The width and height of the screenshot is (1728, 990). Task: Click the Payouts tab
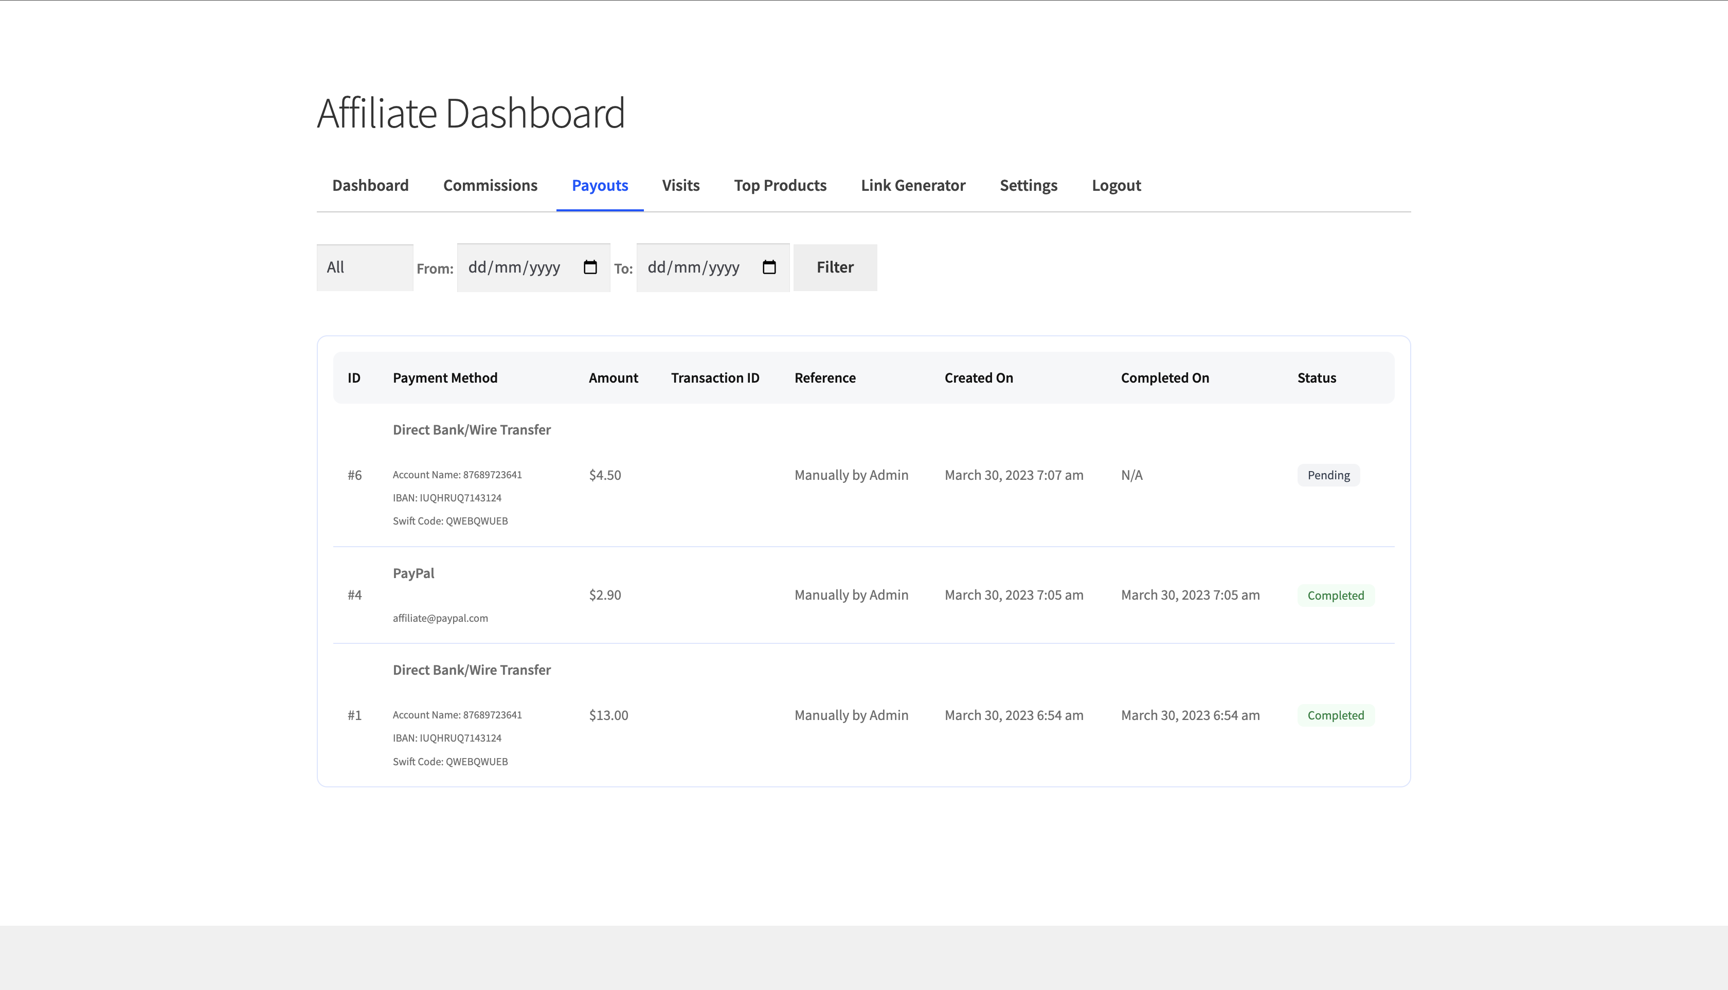click(600, 185)
